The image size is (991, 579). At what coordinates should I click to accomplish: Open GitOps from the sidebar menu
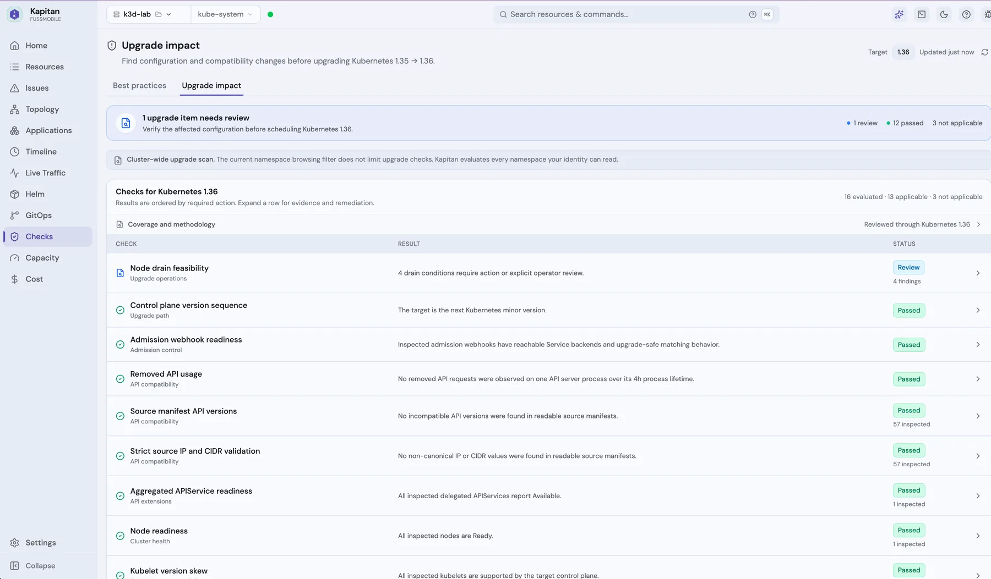[x=48, y=216]
